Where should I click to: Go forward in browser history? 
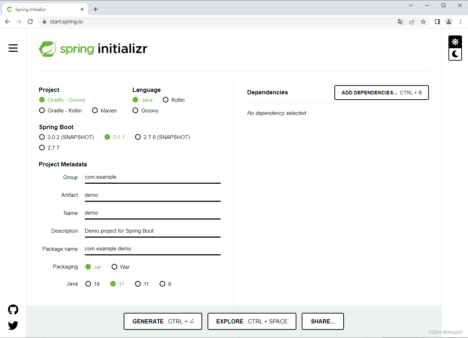(x=19, y=22)
